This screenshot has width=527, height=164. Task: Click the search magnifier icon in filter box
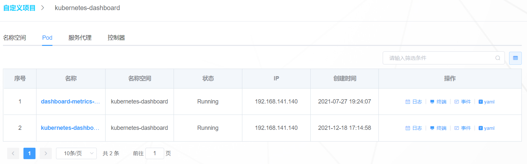[498, 58]
